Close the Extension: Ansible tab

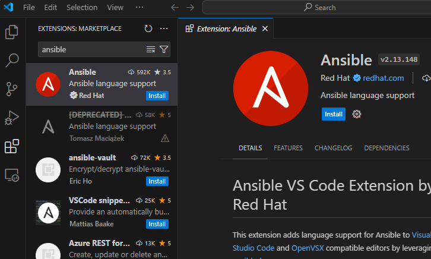click(265, 29)
